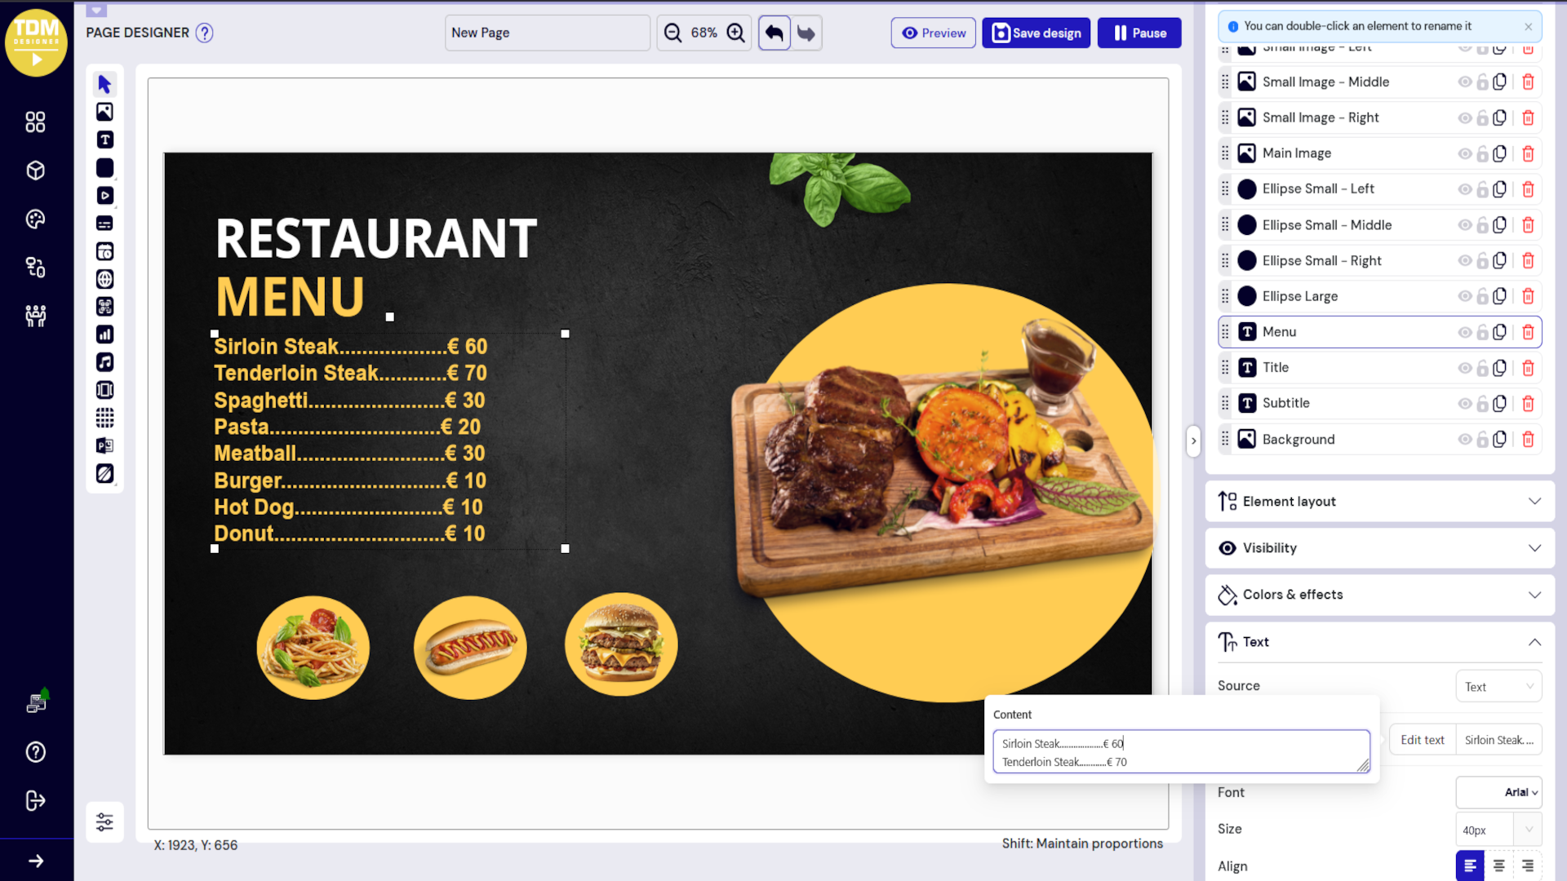Hide the Background layer
Image resolution: width=1567 pixels, height=881 pixels.
point(1465,439)
